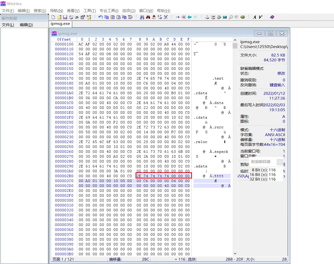
Task: Click the 选块 2B8 - 2DF status field
Action: point(216,259)
